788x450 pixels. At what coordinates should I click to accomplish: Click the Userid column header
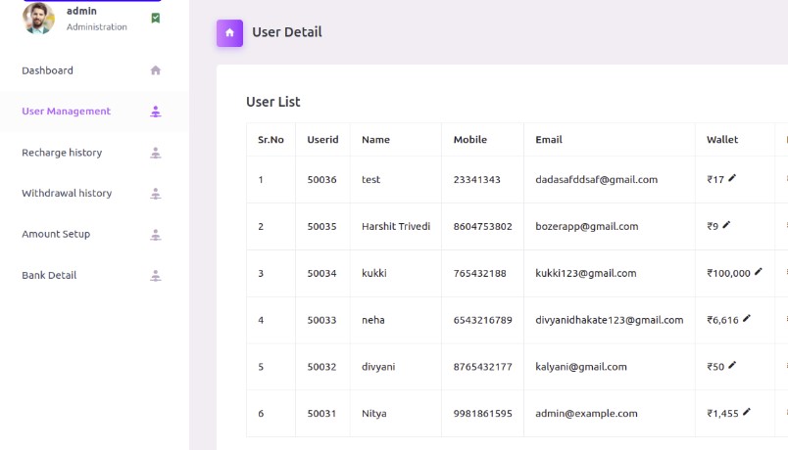322,140
